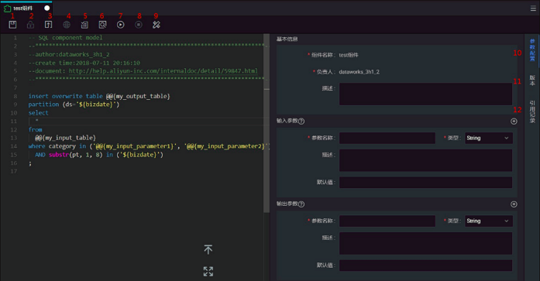The image size is (540, 281).
Task: Click the help icon next to 输出参数
Action: pos(301,204)
